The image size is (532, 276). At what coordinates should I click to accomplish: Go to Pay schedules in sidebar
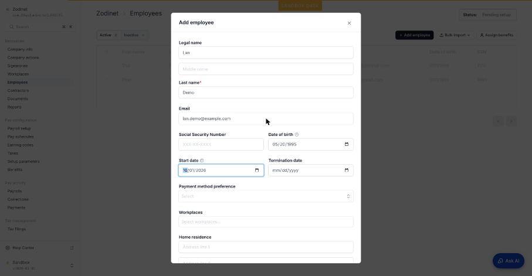21,137
